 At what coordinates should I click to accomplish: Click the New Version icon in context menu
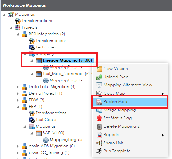pyautogui.click(x=99, y=69)
